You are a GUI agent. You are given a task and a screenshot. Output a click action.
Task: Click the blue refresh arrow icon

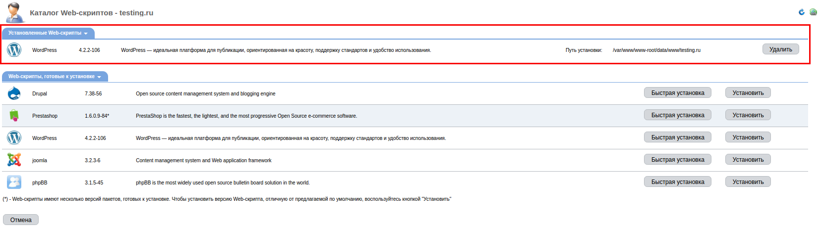[802, 12]
